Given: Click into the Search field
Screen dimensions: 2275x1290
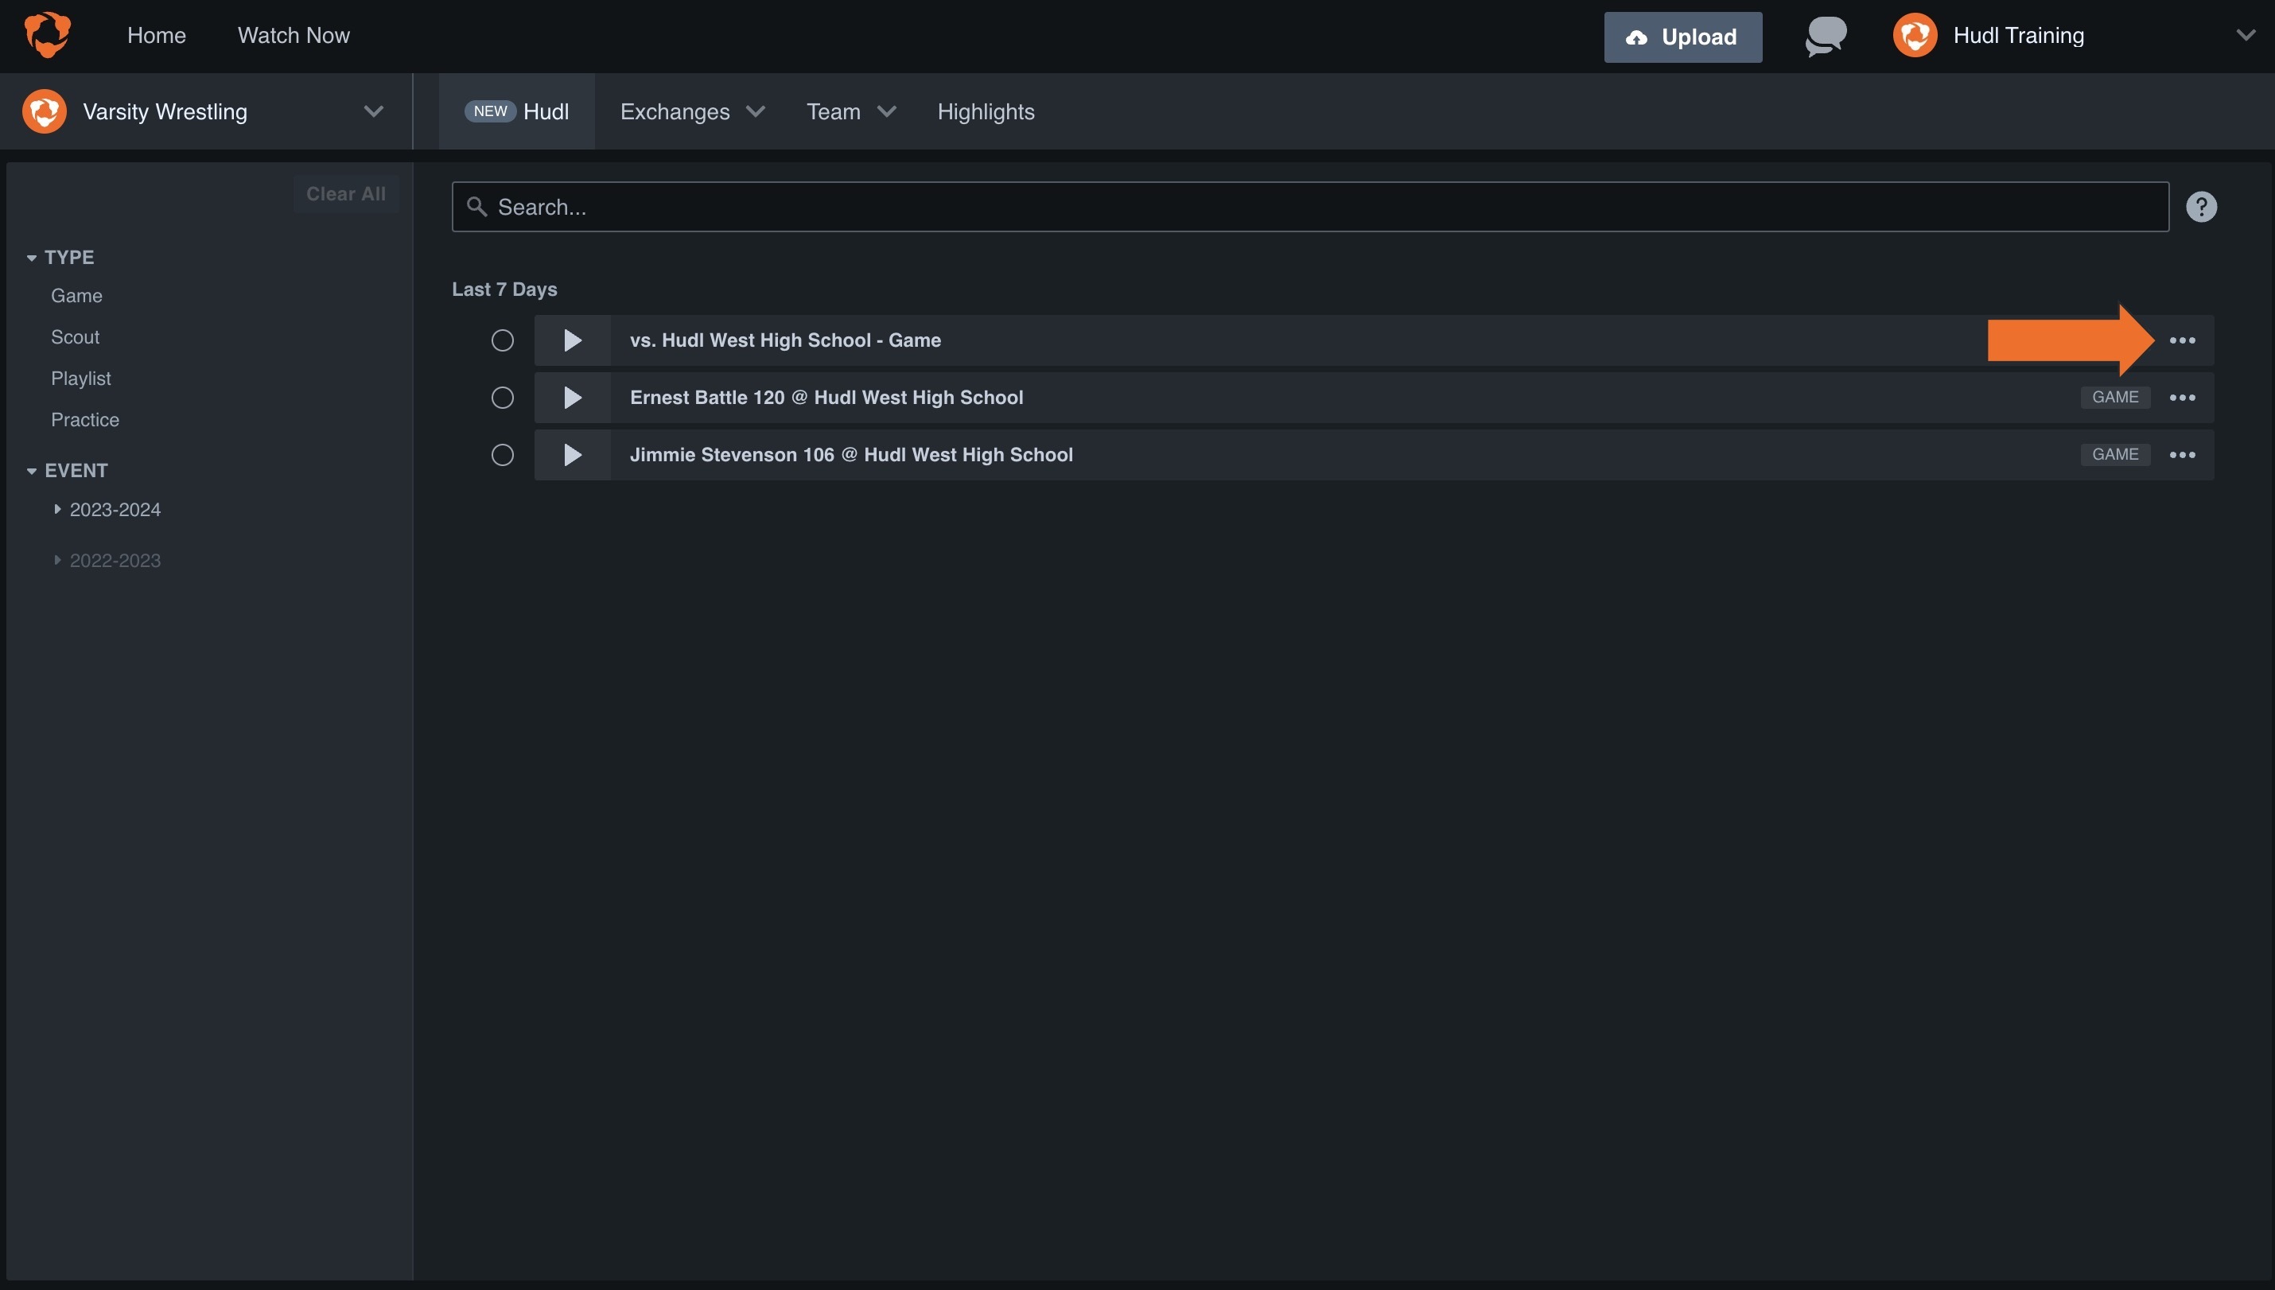Looking at the screenshot, I should tap(1309, 208).
